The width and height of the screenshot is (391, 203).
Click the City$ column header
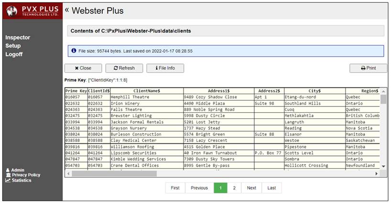pyautogui.click(x=315, y=91)
